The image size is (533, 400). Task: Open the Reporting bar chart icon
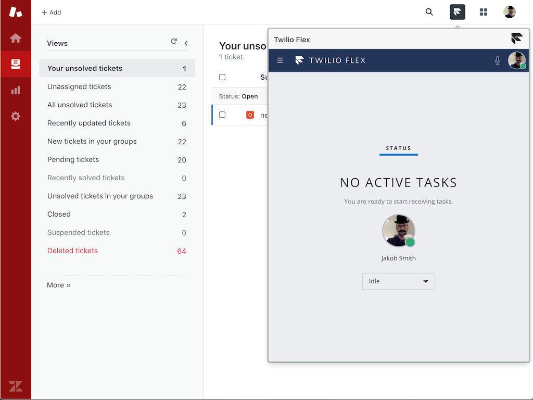point(16,90)
